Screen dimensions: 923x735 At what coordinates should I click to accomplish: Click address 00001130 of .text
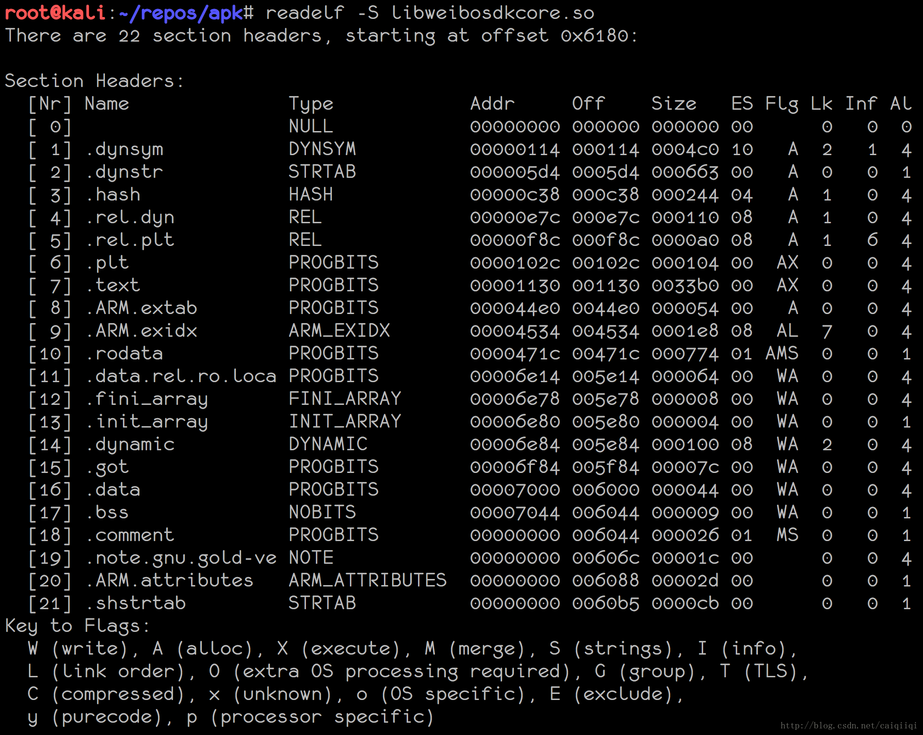click(515, 285)
